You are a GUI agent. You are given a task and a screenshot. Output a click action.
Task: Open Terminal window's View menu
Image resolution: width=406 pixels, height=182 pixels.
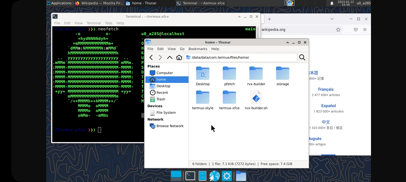pos(78,23)
